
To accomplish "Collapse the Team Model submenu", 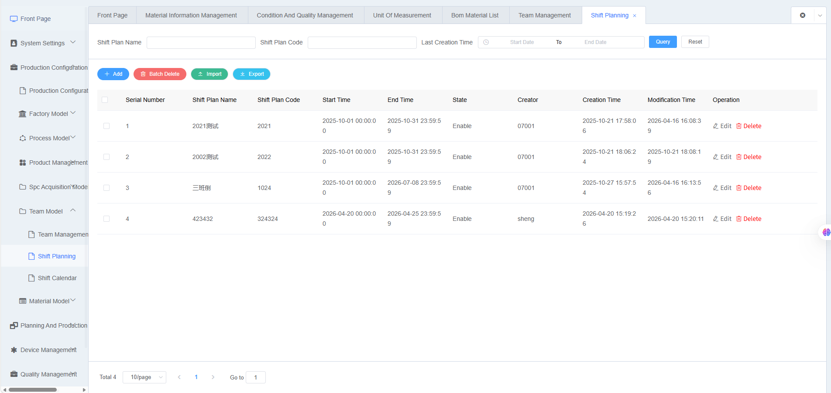I will 73,210.
